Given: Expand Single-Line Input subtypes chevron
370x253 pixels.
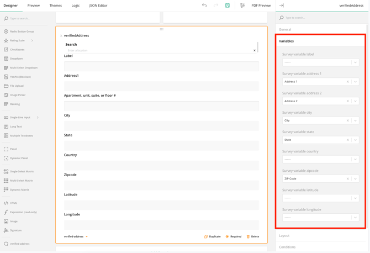Looking at the screenshot, I should click(38, 117).
